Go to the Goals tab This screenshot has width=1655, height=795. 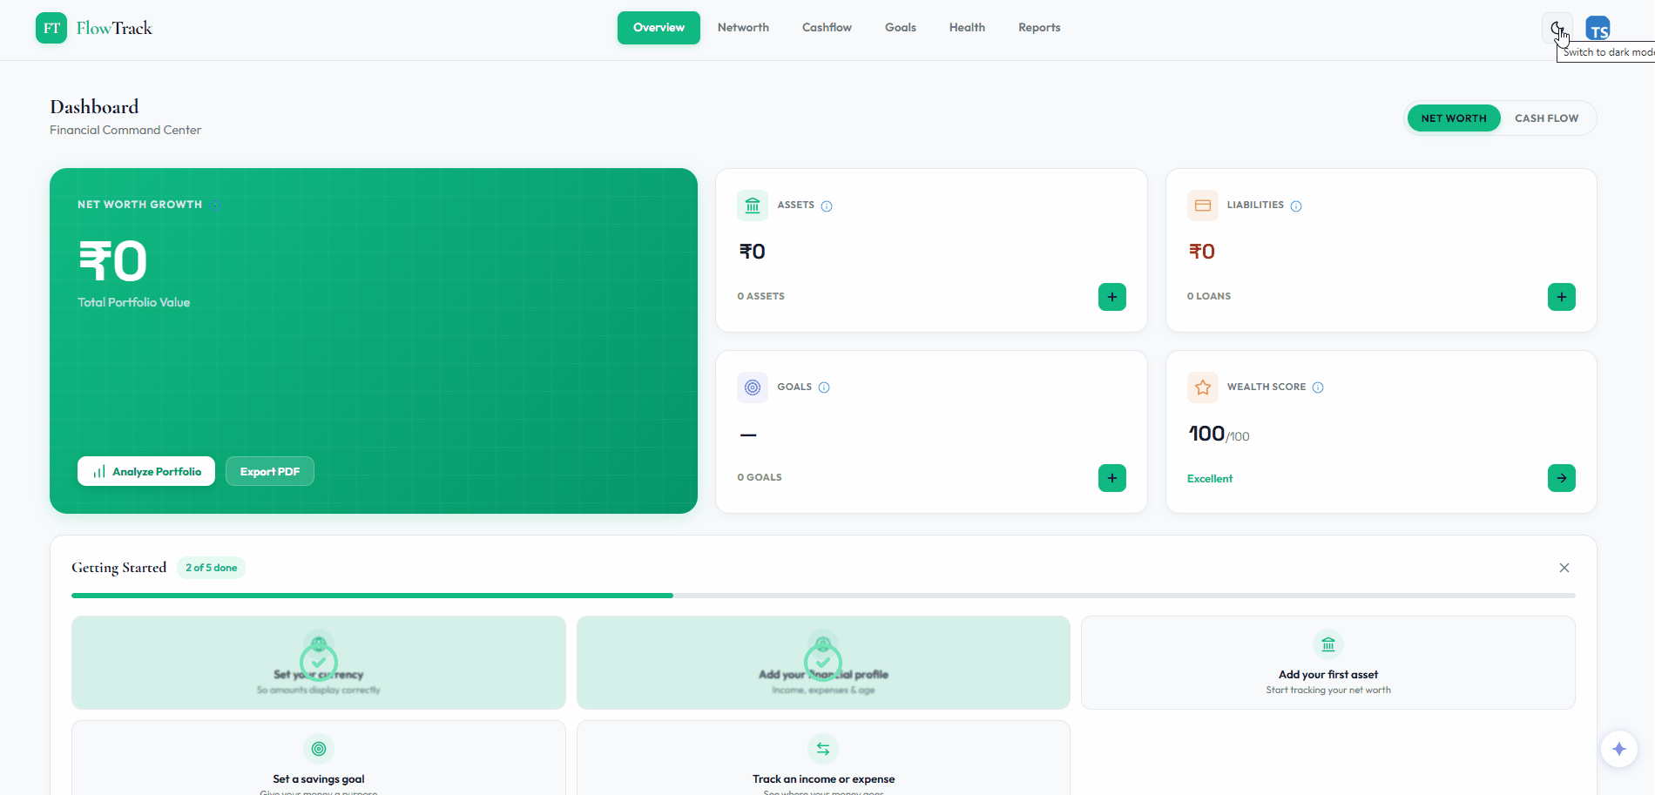(900, 28)
